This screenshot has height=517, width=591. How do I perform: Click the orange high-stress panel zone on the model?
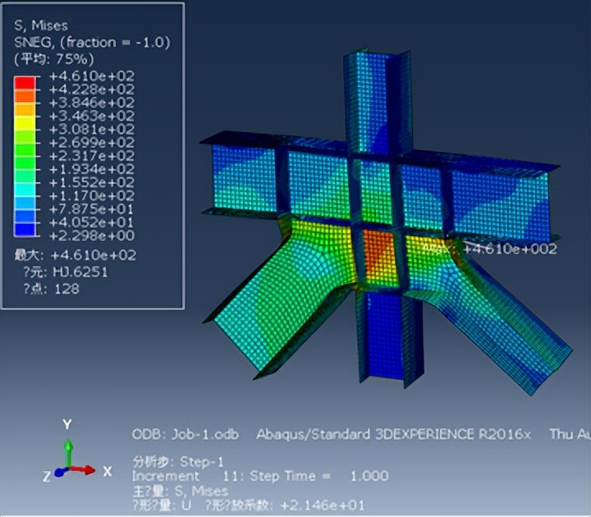pyautogui.click(x=379, y=258)
